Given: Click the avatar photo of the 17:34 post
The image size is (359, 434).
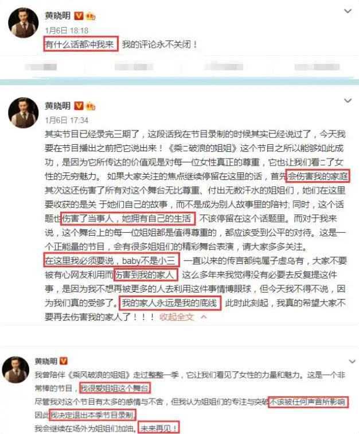Looking at the screenshot, I should (x=23, y=112).
